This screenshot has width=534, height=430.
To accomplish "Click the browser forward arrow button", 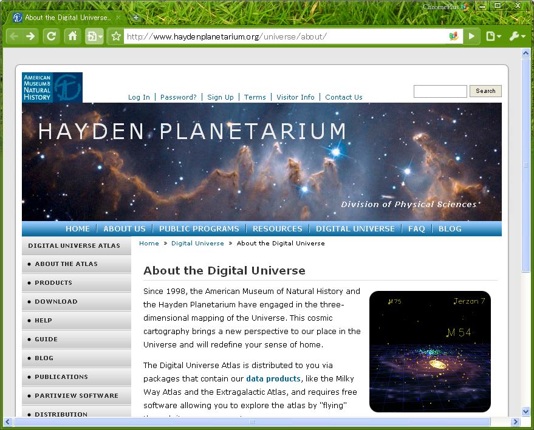I will pyautogui.click(x=30, y=36).
